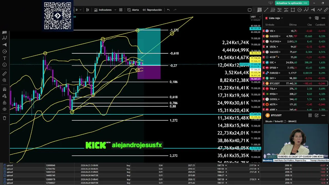Start the Reproducción bar replay

[x=152, y=10]
